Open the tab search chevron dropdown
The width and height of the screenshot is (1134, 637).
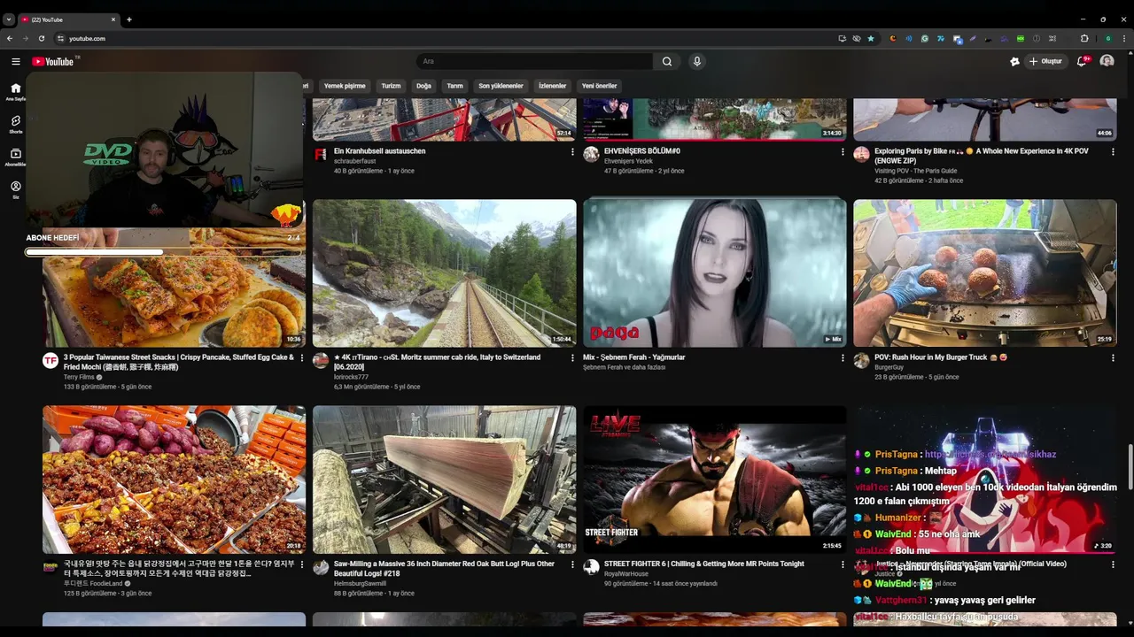(9, 19)
